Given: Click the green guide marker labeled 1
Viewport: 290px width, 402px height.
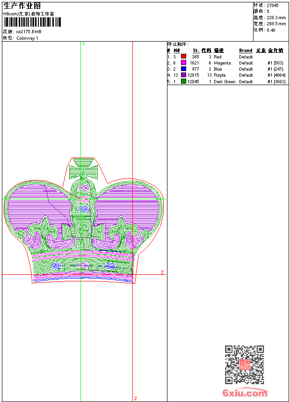Looking at the screenshot, I should point(84,43).
